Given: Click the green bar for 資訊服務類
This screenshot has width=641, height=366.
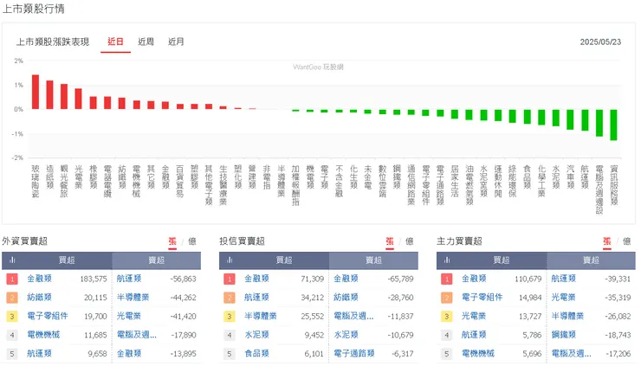Looking at the screenshot, I should pos(613,125).
